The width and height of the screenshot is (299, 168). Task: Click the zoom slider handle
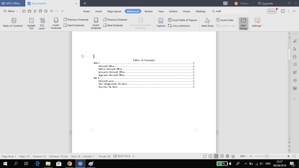[267, 156]
